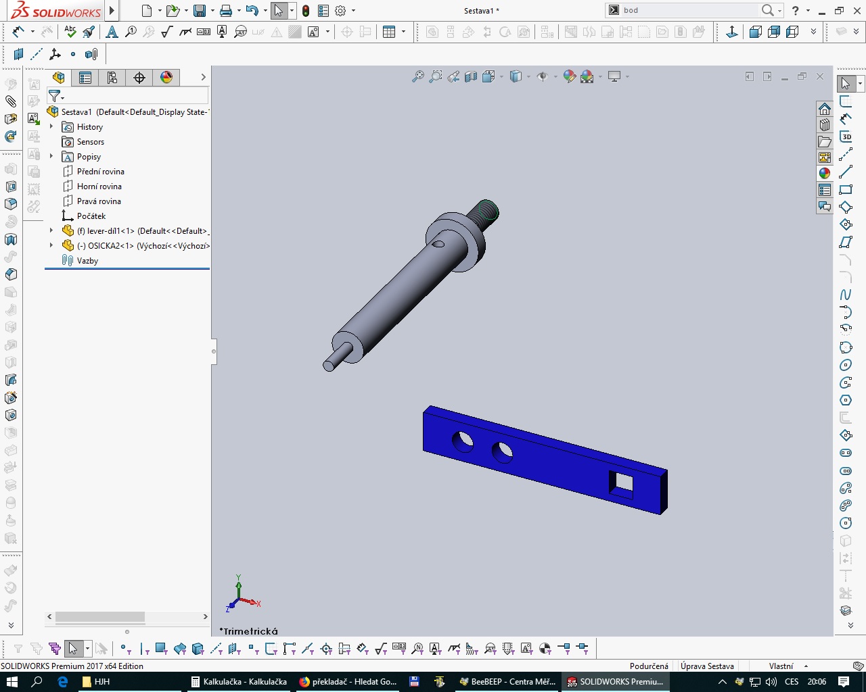Run the Spell Checker icon
The image size is (866, 692).
(x=70, y=32)
